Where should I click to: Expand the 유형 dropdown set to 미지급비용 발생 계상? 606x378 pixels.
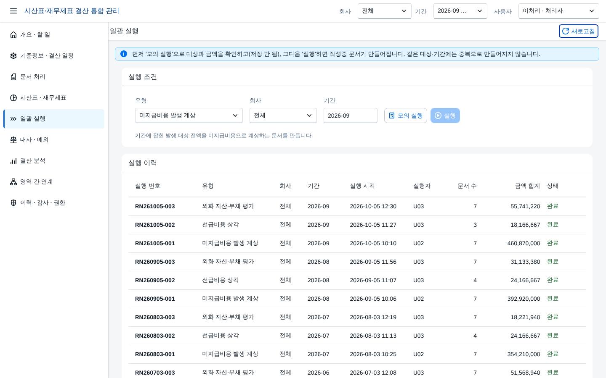(189, 115)
